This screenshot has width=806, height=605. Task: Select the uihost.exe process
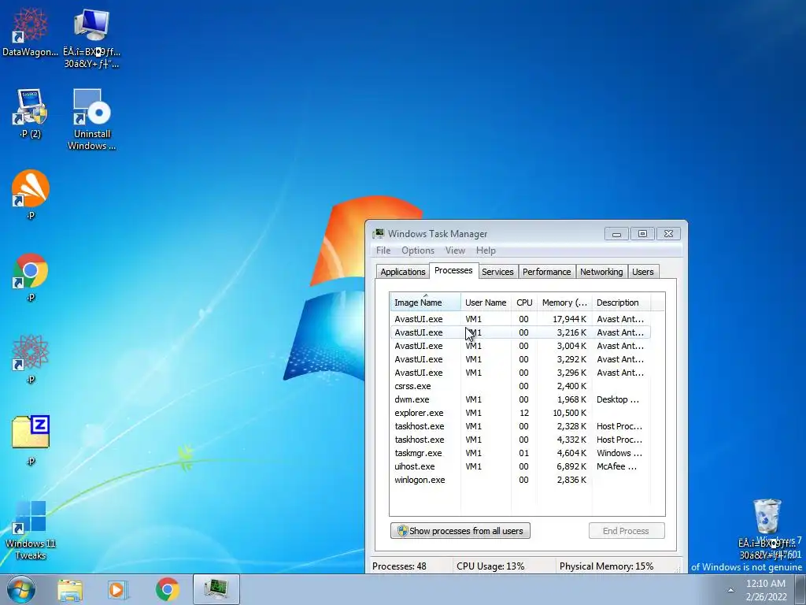pyautogui.click(x=520, y=466)
